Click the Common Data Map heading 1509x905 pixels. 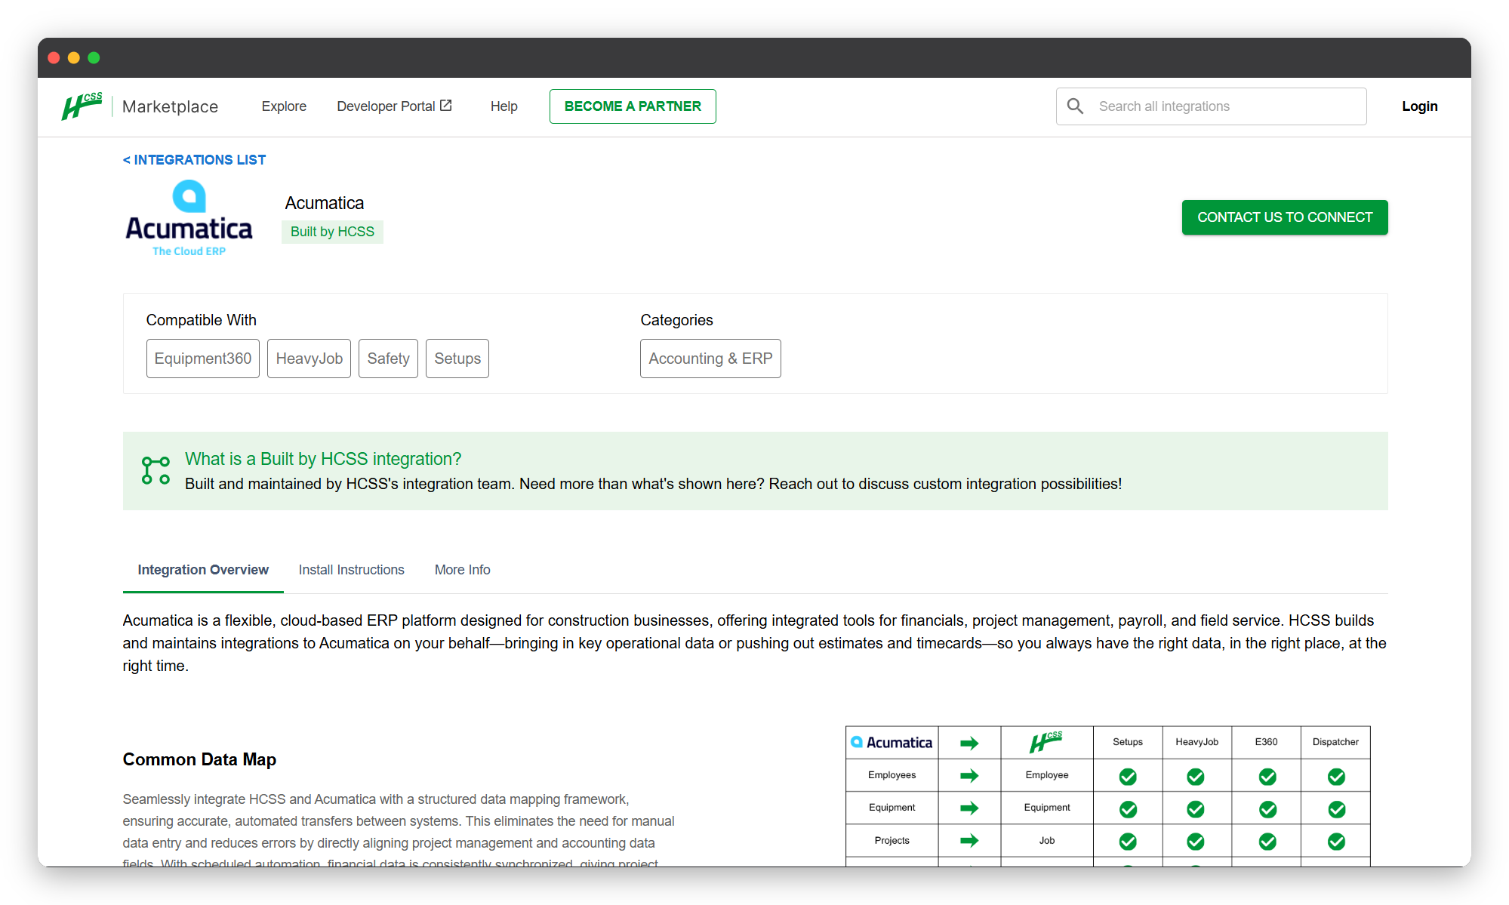tap(199, 759)
